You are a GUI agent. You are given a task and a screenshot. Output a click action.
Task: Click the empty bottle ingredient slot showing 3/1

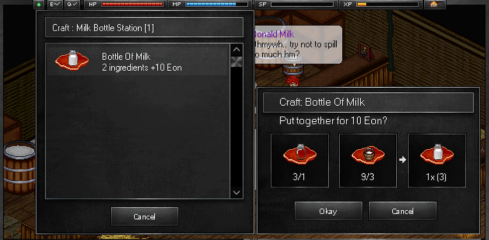[x=300, y=161]
